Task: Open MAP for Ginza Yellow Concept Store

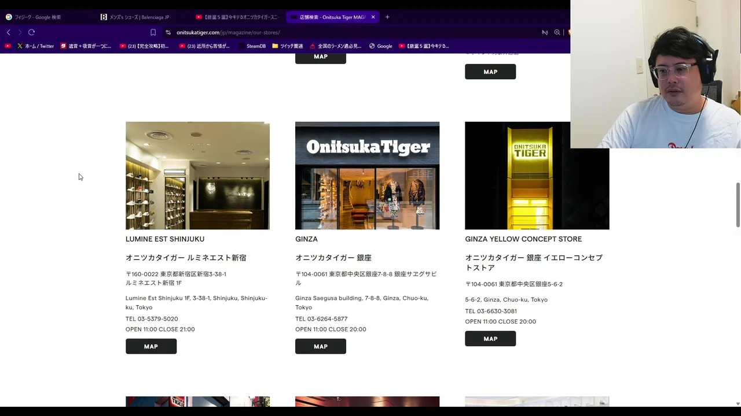Action: click(490, 339)
